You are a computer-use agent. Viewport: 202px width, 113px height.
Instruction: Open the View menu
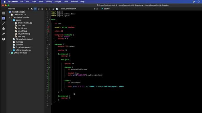pos(34,2)
